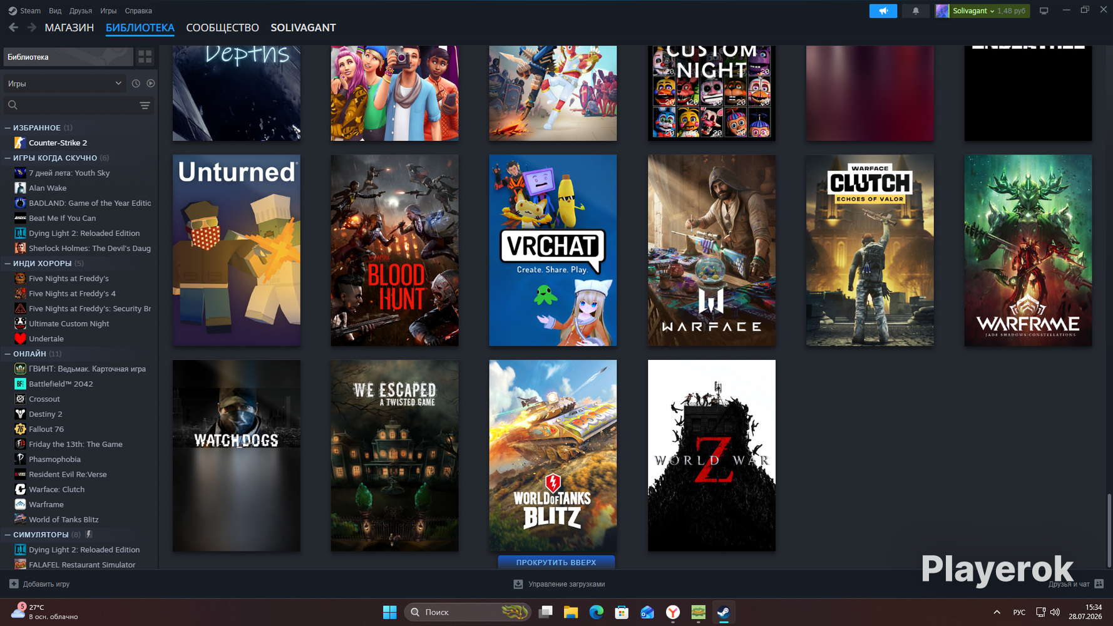This screenshot has height=626, width=1113.
Task: Open the World of Tanks Blitz cover
Action: click(x=553, y=456)
